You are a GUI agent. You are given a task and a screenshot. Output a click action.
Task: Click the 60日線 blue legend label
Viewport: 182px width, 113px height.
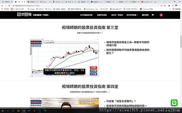point(93,74)
